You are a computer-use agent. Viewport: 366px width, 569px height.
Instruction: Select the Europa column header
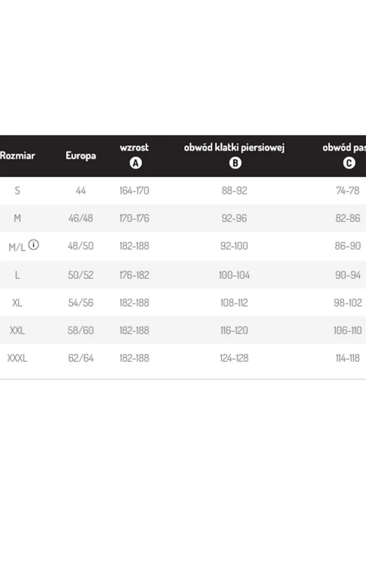(81, 156)
